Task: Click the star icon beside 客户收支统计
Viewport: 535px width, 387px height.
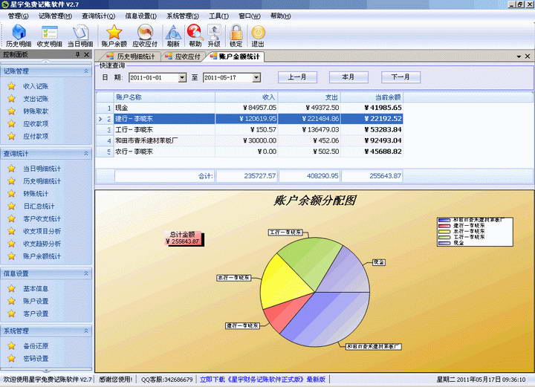Action: [x=12, y=218]
